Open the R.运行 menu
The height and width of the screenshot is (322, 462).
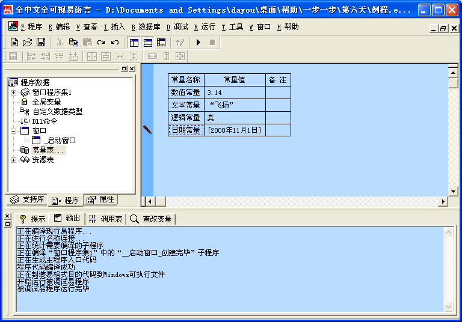tap(205, 27)
